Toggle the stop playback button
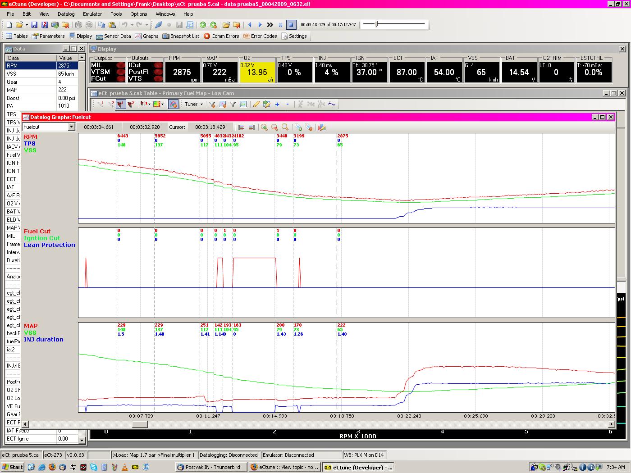This screenshot has height=473, width=631. [291, 25]
